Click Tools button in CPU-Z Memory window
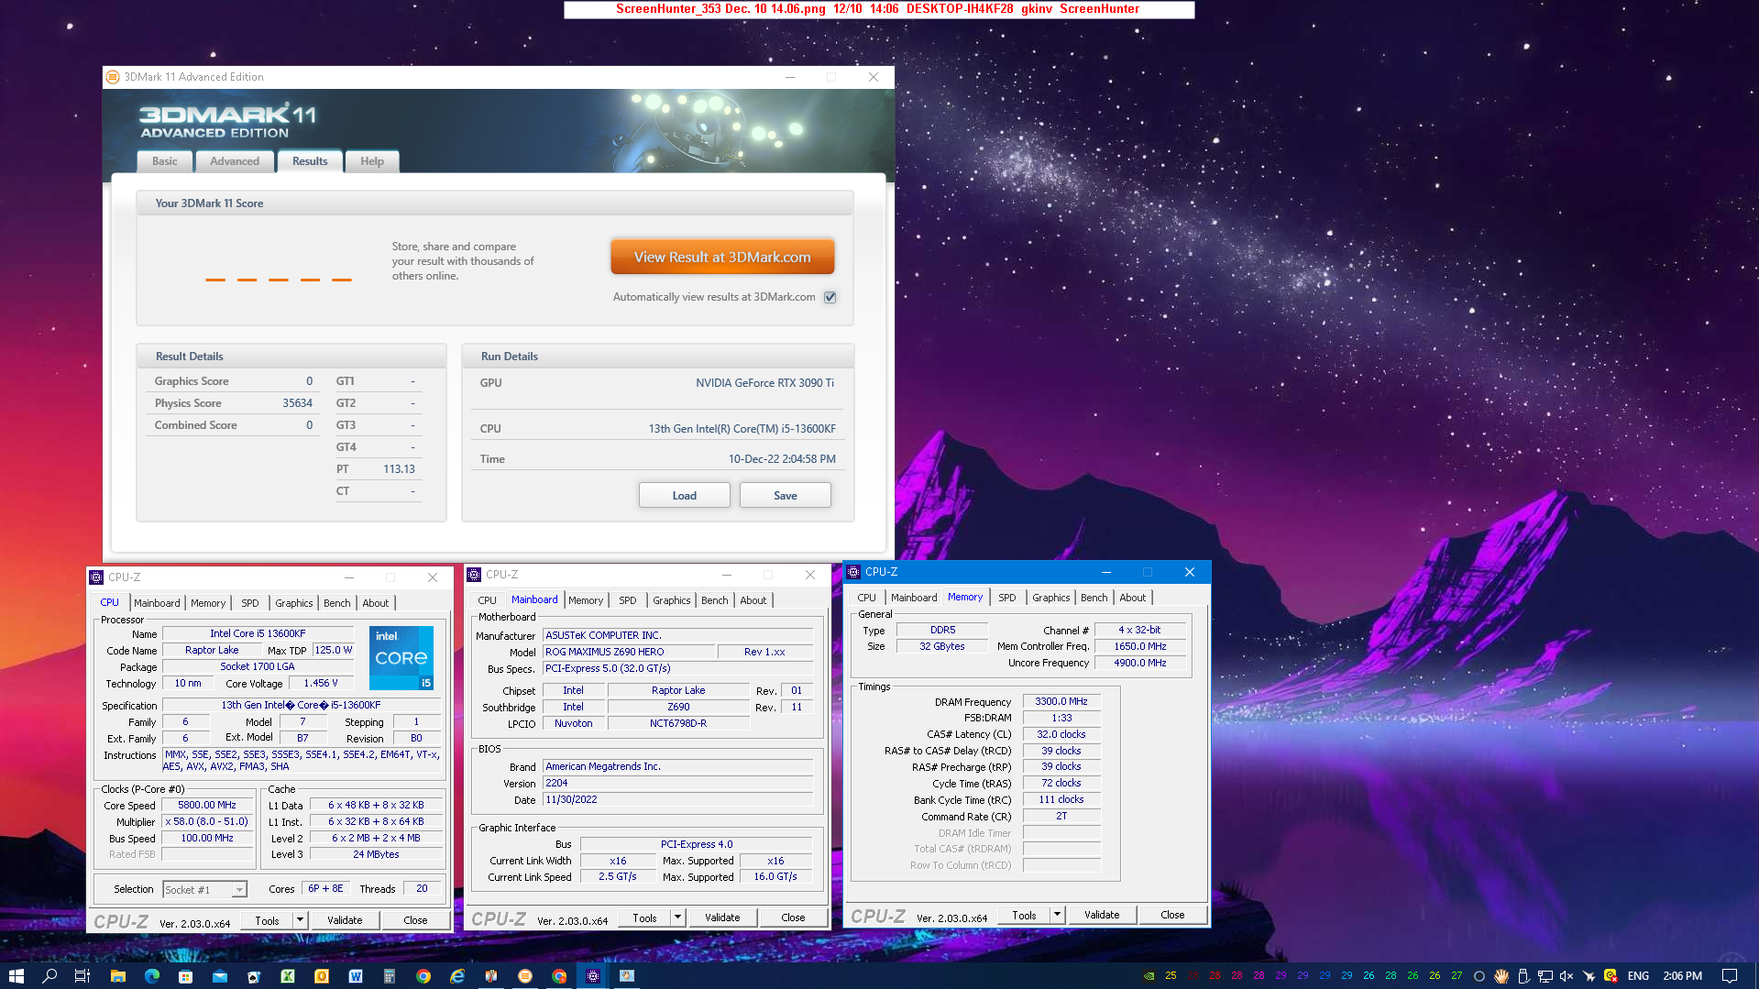The height and width of the screenshot is (989, 1759). click(x=1024, y=915)
